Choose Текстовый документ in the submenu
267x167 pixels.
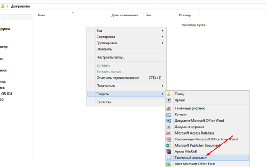(207, 158)
